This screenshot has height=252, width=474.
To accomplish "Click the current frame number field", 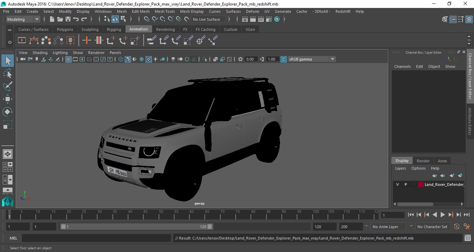I will (x=392, y=215).
